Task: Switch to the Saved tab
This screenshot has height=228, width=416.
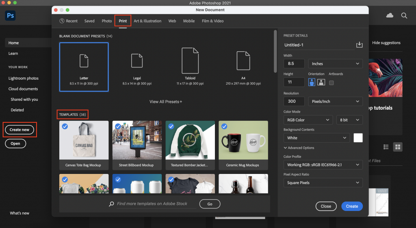Action: (x=89, y=21)
